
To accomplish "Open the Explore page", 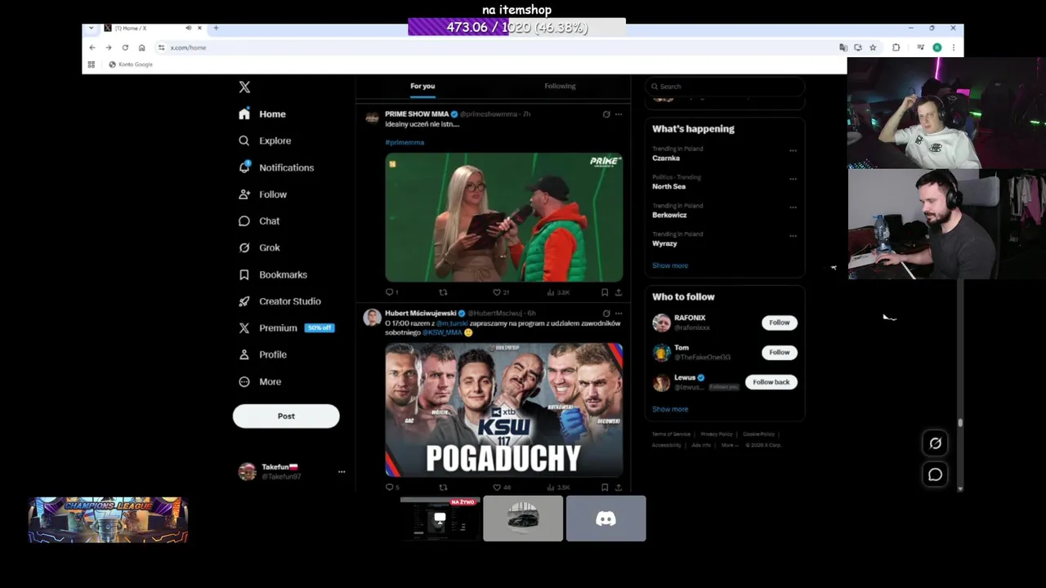I will [265, 140].
